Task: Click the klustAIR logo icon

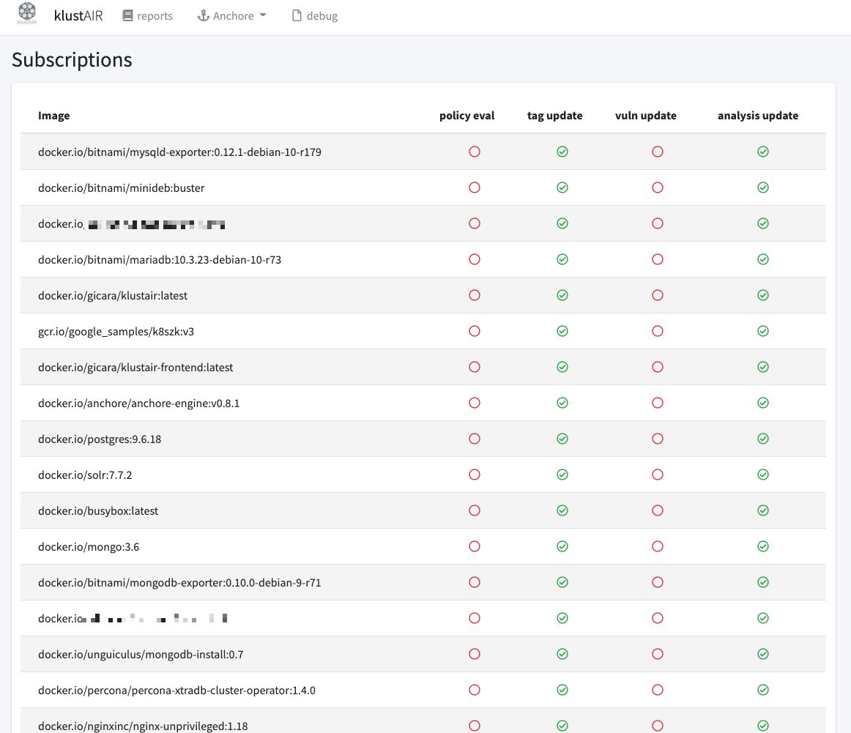Action: [x=27, y=14]
